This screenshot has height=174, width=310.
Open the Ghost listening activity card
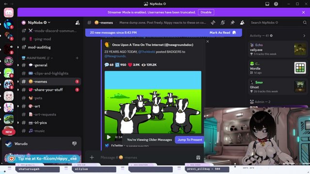pos(278,87)
